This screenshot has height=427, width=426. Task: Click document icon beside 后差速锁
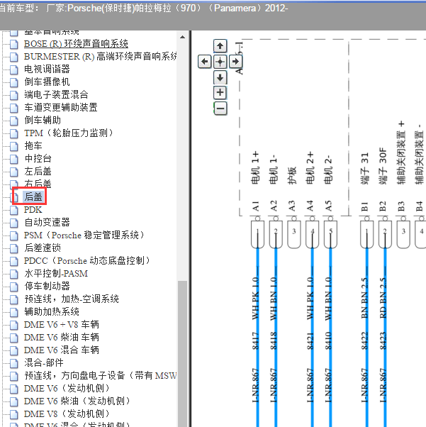[14, 249]
